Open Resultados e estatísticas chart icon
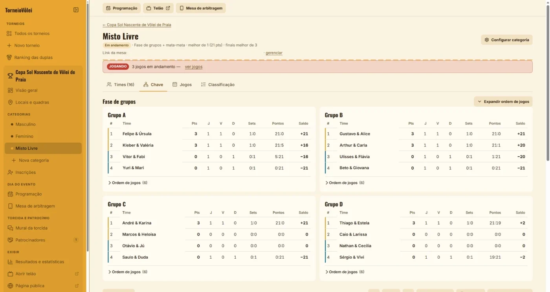 point(10,262)
